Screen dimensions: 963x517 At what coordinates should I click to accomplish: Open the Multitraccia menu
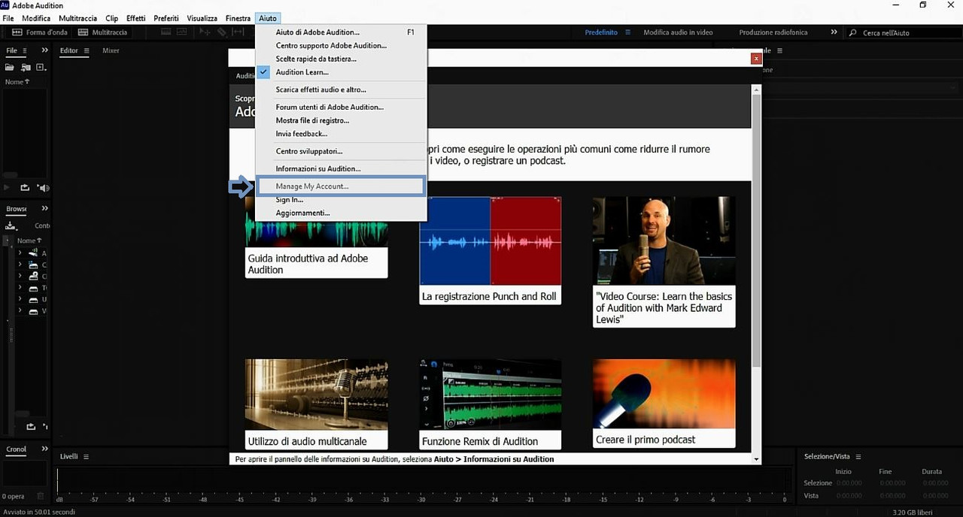[x=77, y=18]
